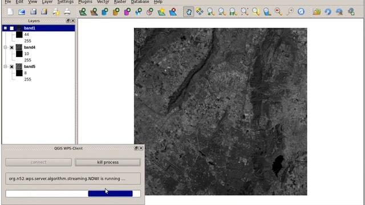The image size is (365, 205).
Task: Click the New Shapefile Layer star icon
Action: click(161, 11)
